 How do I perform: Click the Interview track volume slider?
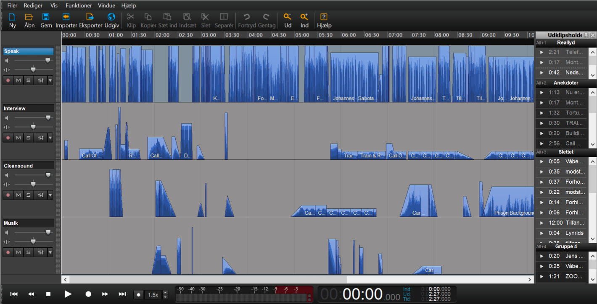pyautogui.click(x=48, y=118)
